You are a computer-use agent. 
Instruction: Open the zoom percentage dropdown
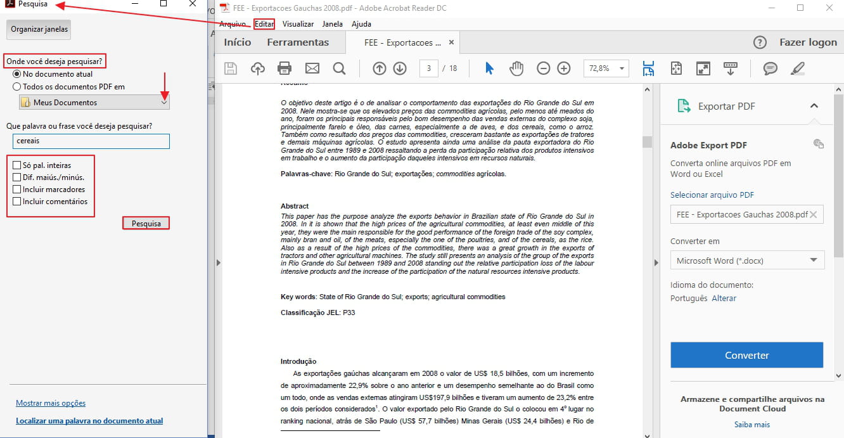point(620,68)
